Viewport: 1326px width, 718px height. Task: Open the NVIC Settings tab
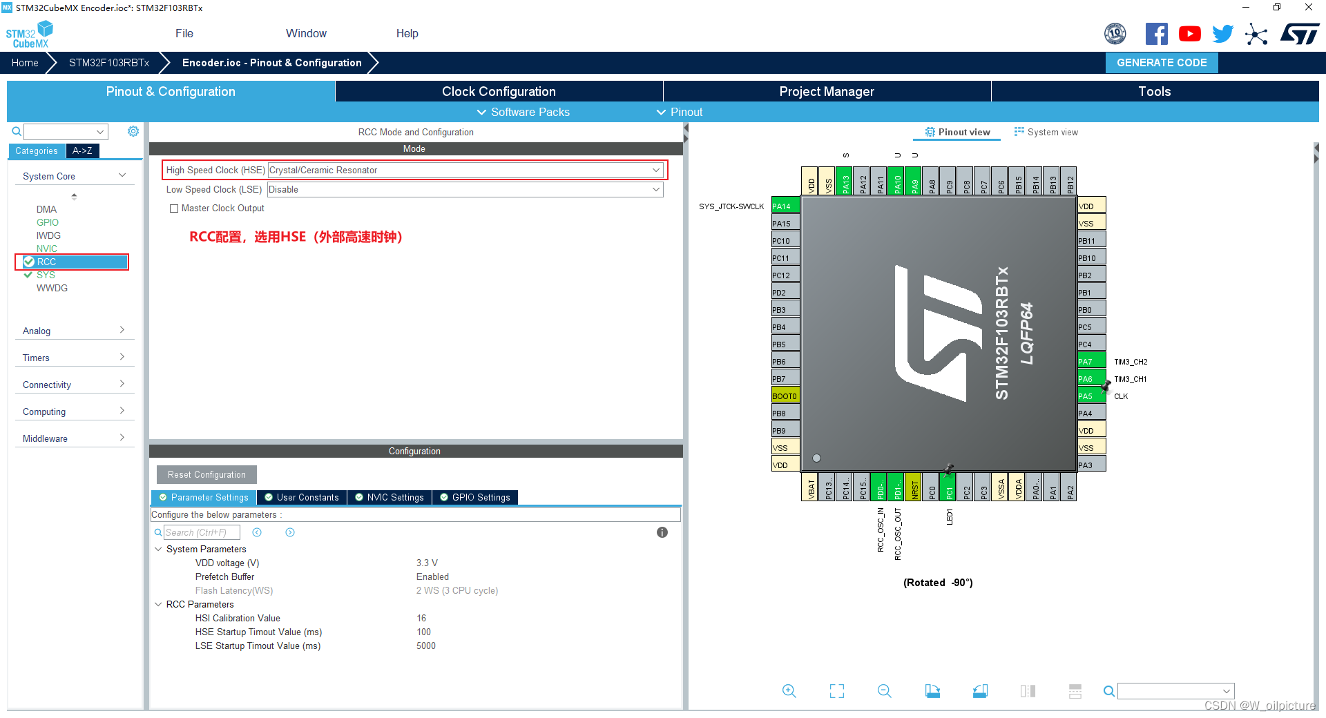pyautogui.click(x=390, y=497)
